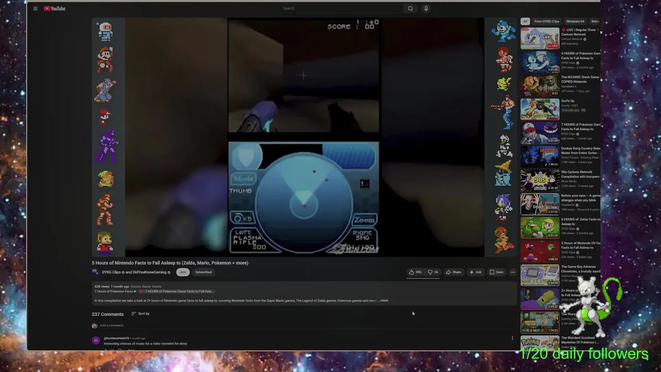This screenshot has width=661, height=372.
Task: Open the Sort by comments dropdown
Action: pos(140,314)
